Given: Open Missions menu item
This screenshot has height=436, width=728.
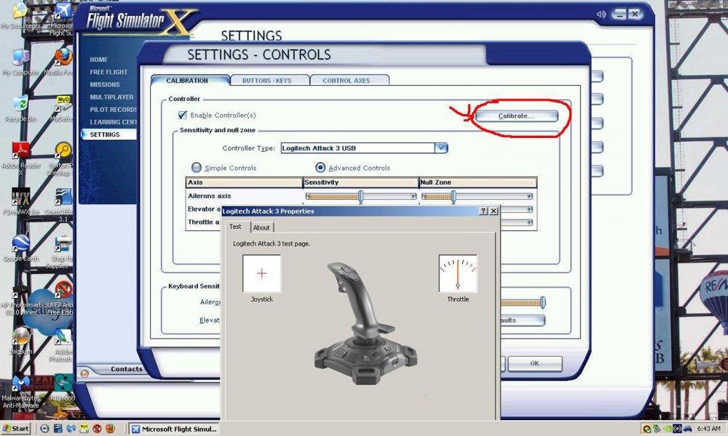Looking at the screenshot, I should 105,84.
